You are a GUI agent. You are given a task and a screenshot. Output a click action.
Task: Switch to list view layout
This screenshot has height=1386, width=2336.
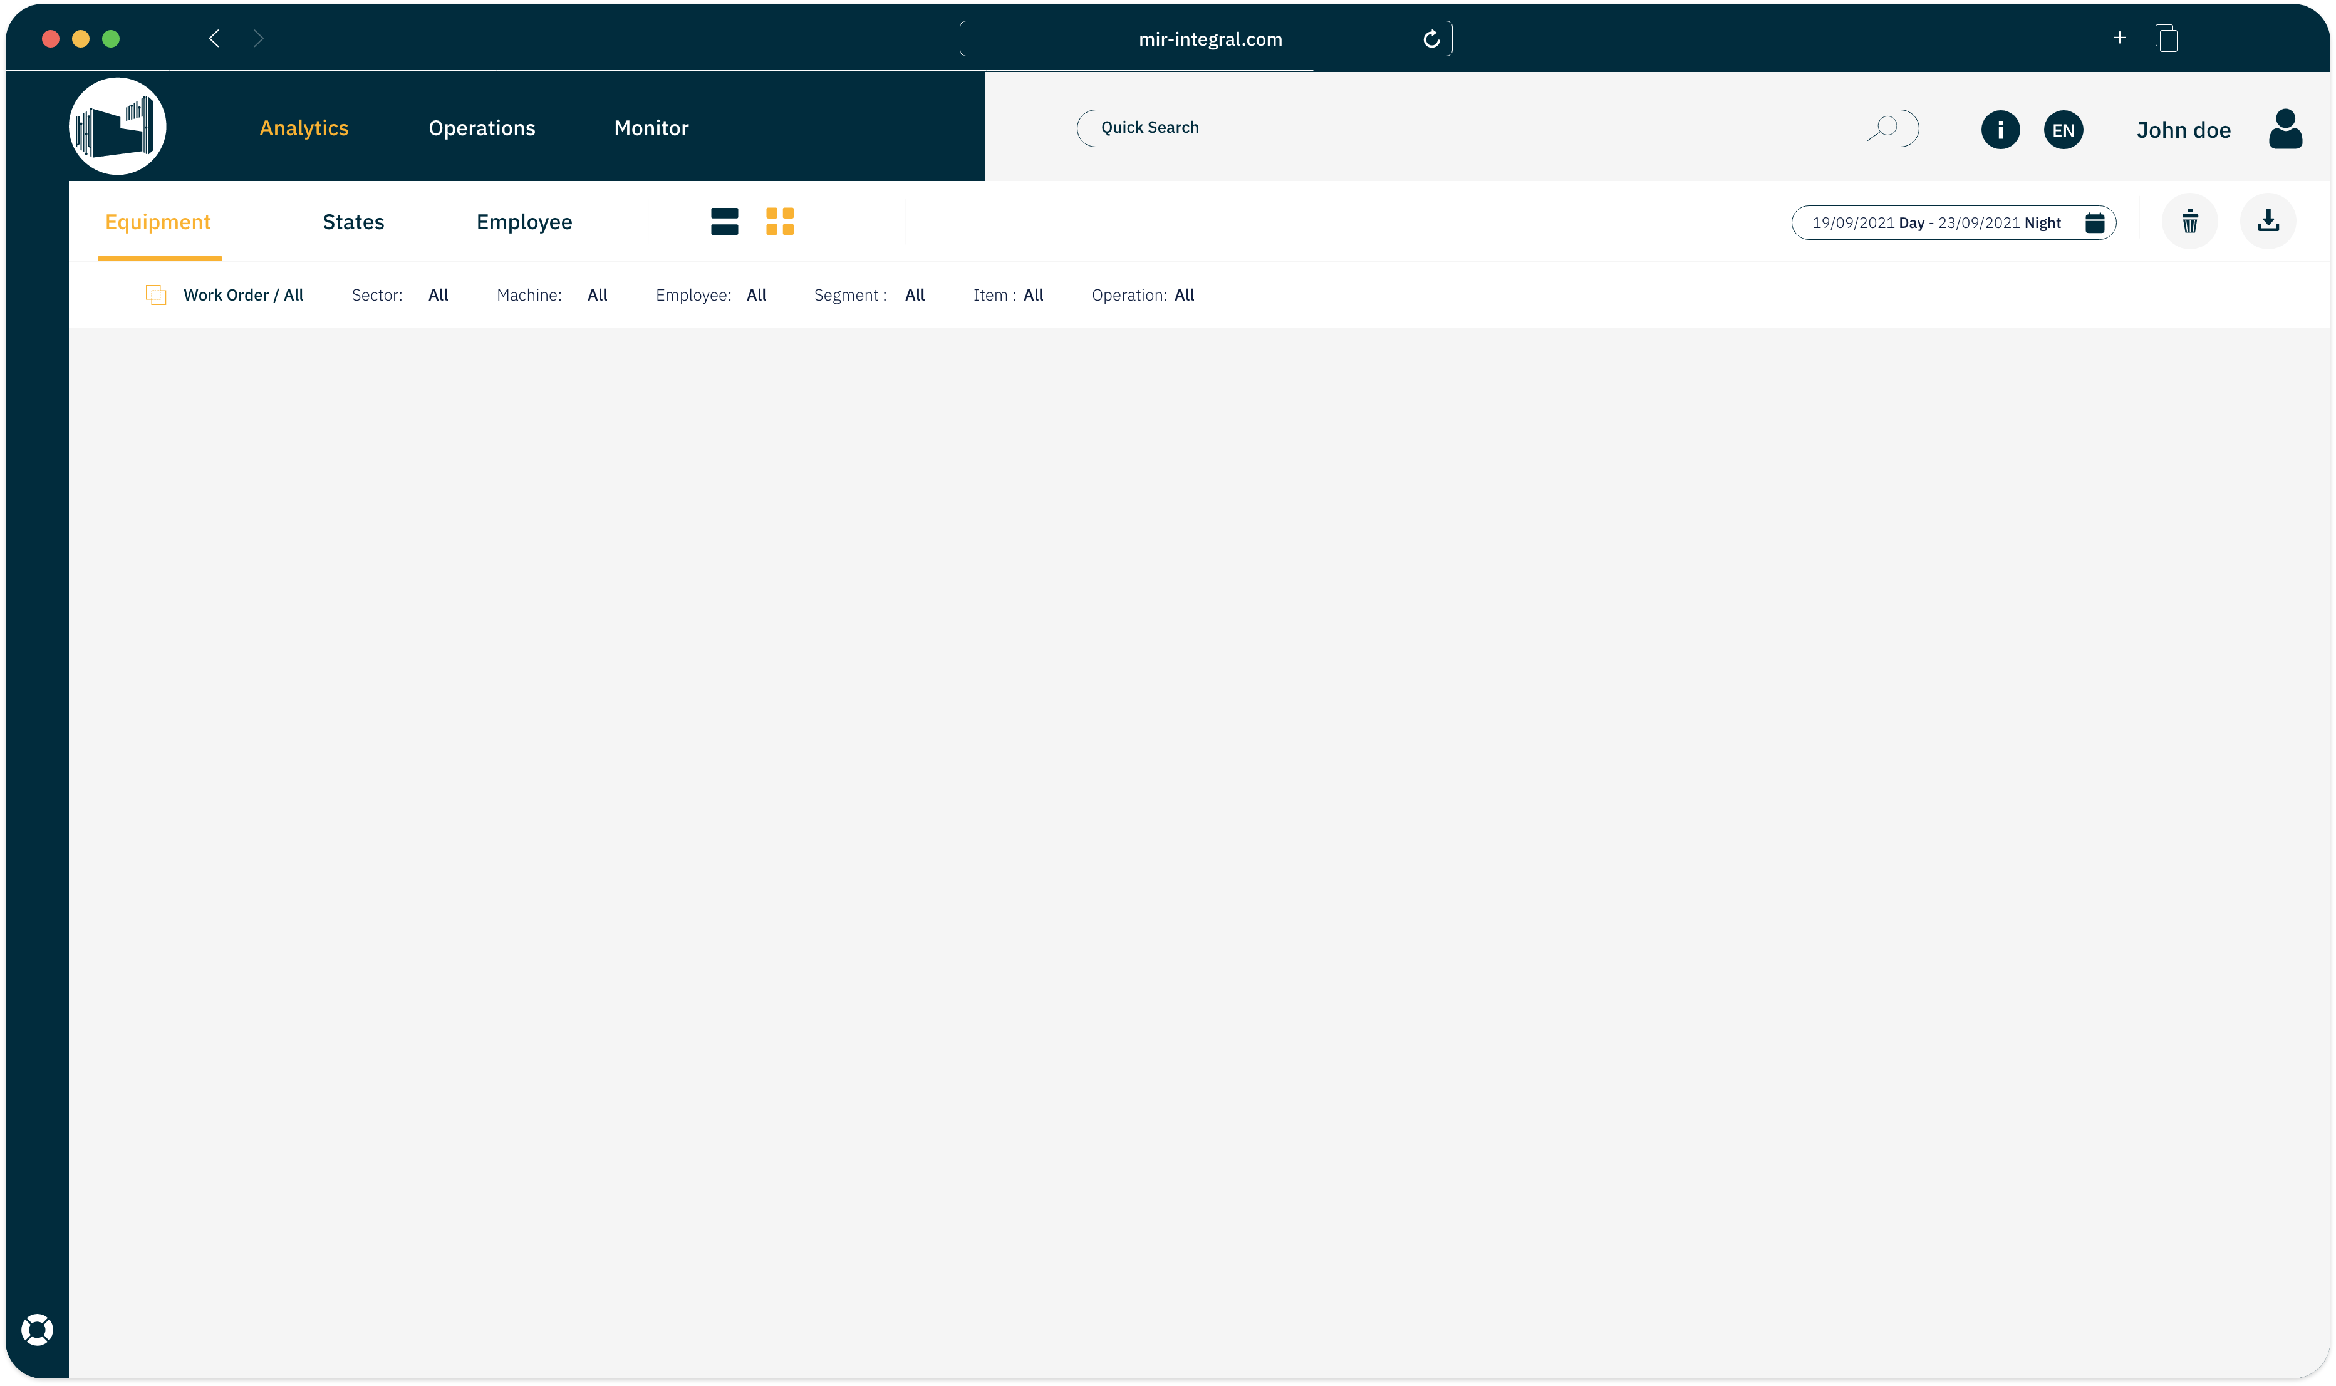click(x=724, y=221)
